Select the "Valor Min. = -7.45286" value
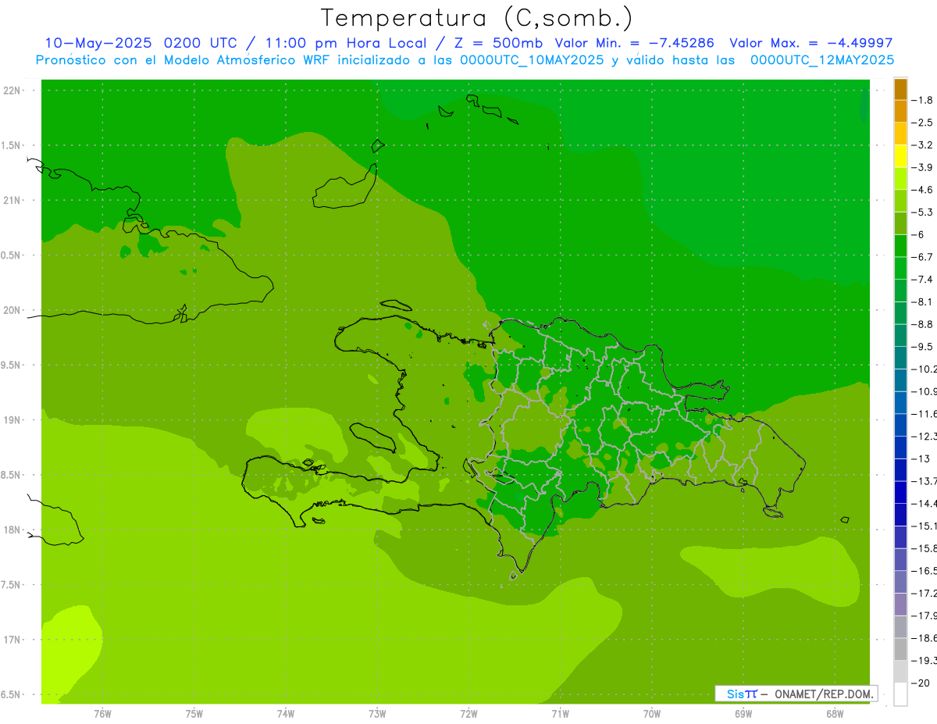937x724 pixels. [634, 43]
